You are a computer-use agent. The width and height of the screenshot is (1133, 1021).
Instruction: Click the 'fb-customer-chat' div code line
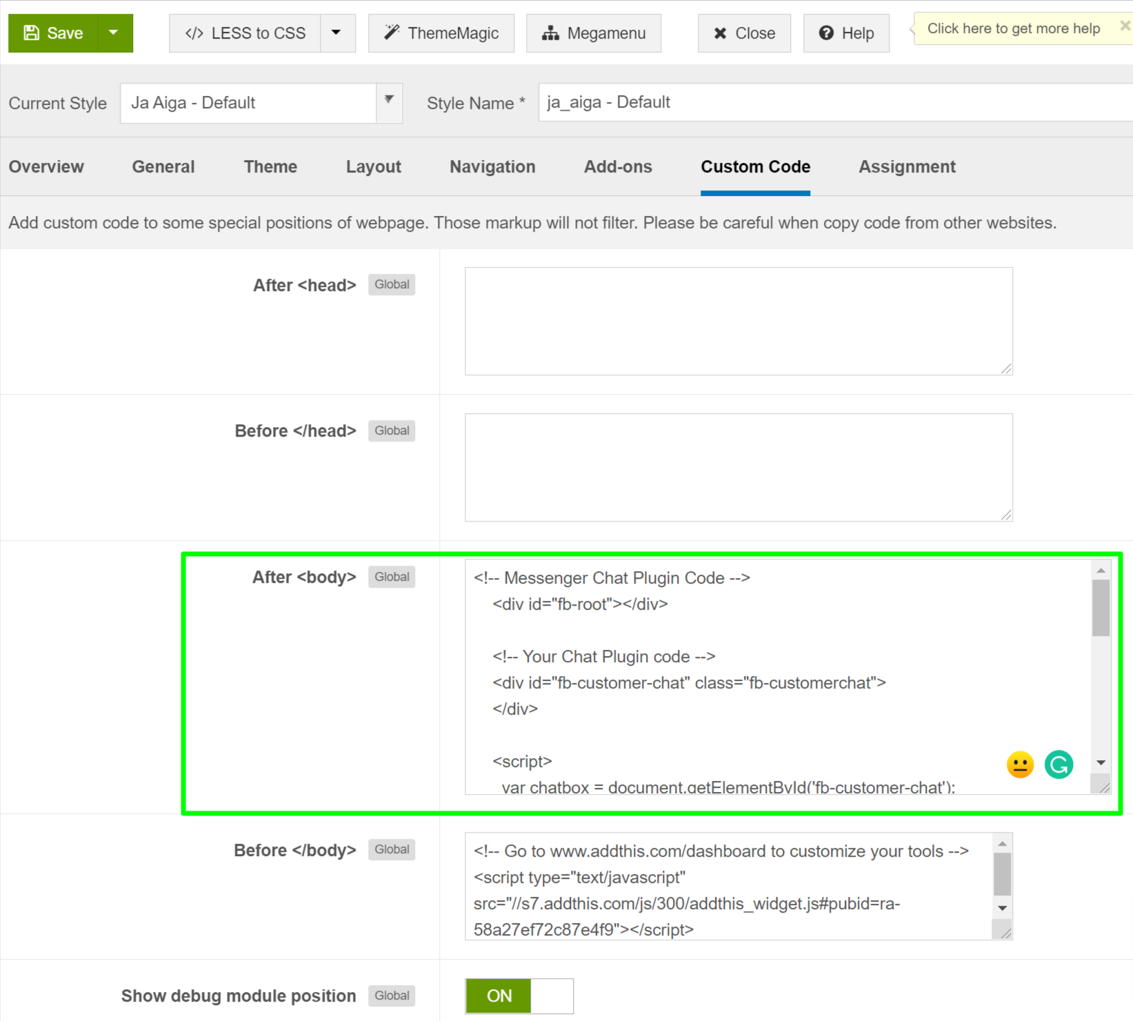689,683
